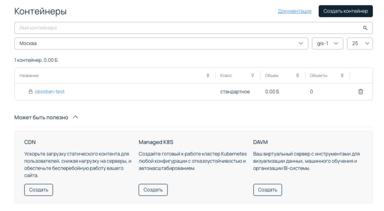Click Создать under CDN
Screen dimensions: 384x211
coord(39,190)
